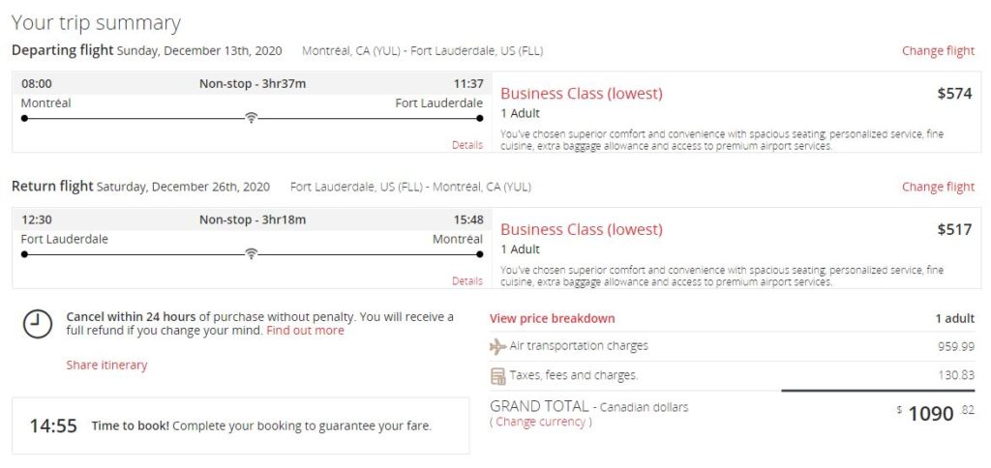Click the Find out more link
The width and height of the screenshot is (991, 468).
(305, 331)
